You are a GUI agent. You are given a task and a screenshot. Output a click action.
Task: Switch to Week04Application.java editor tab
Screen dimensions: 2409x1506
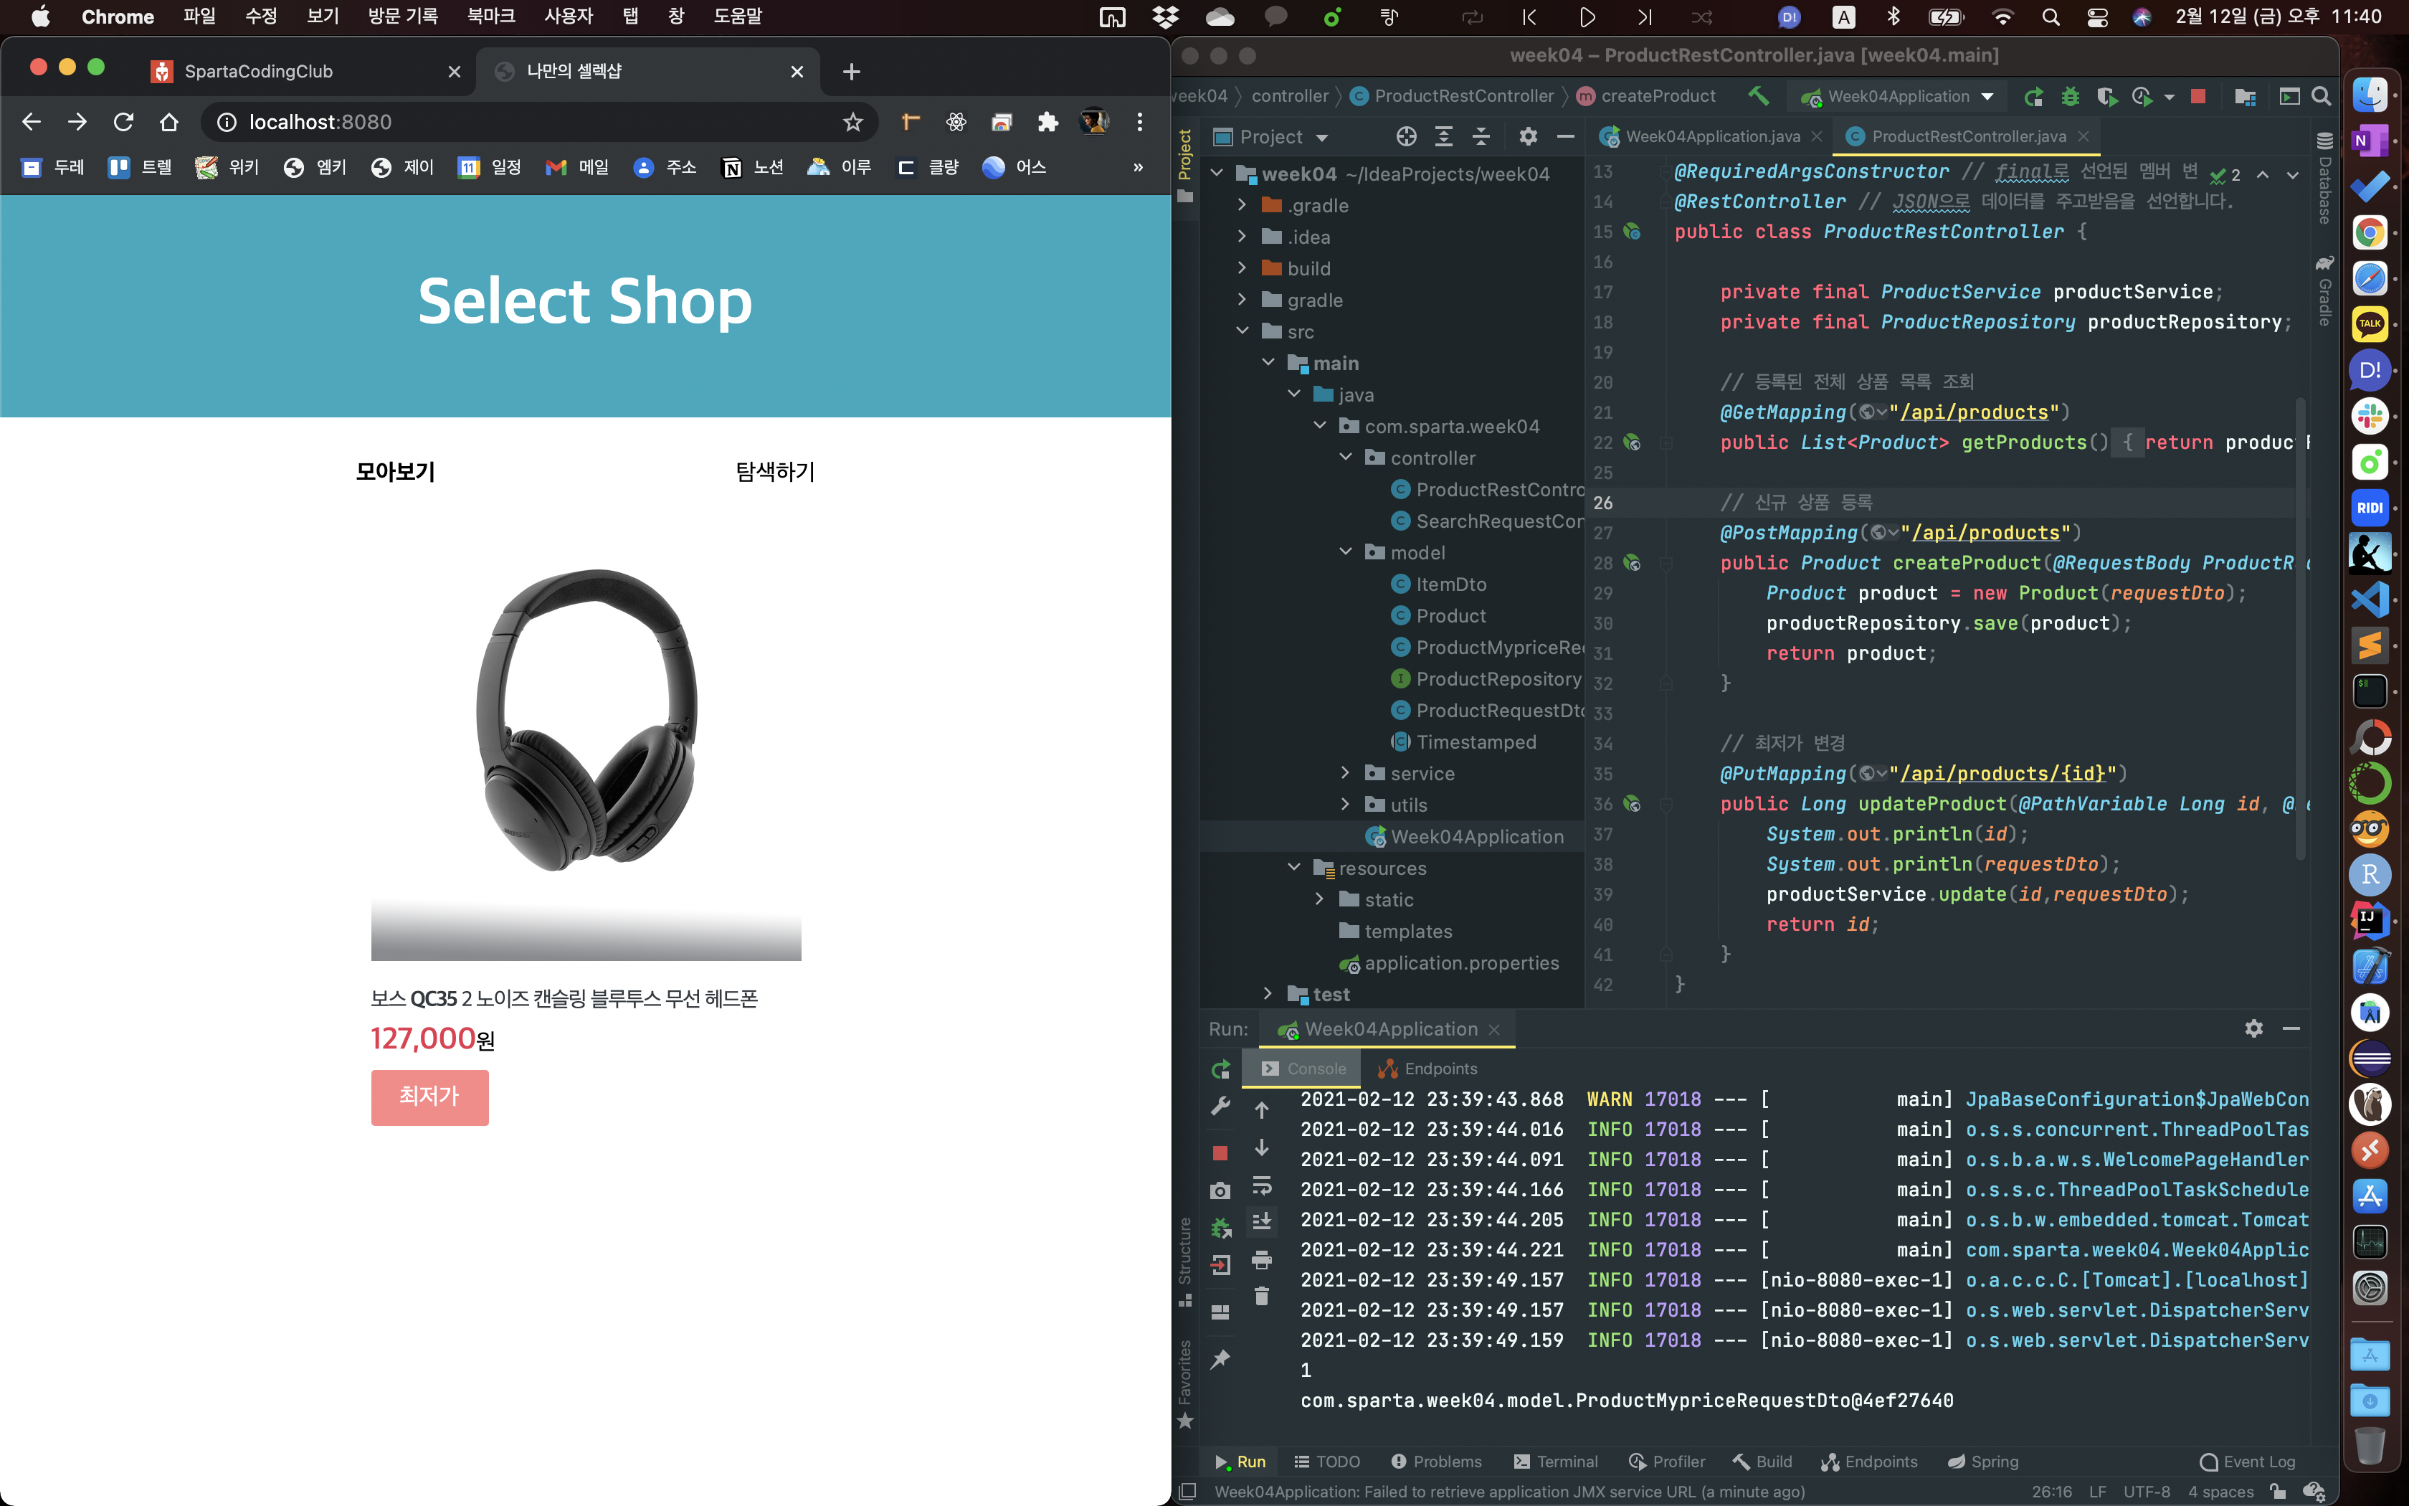[1711, 136]
